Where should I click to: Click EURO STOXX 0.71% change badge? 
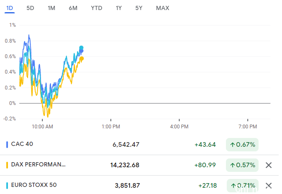click(x=242, y=185)
